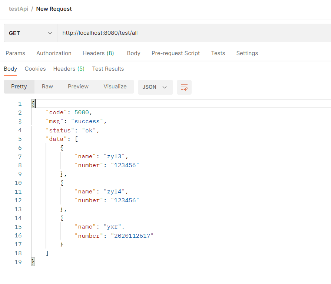View the response Headers (5) tab
This screenshot has height=284, width=331.
69,69
